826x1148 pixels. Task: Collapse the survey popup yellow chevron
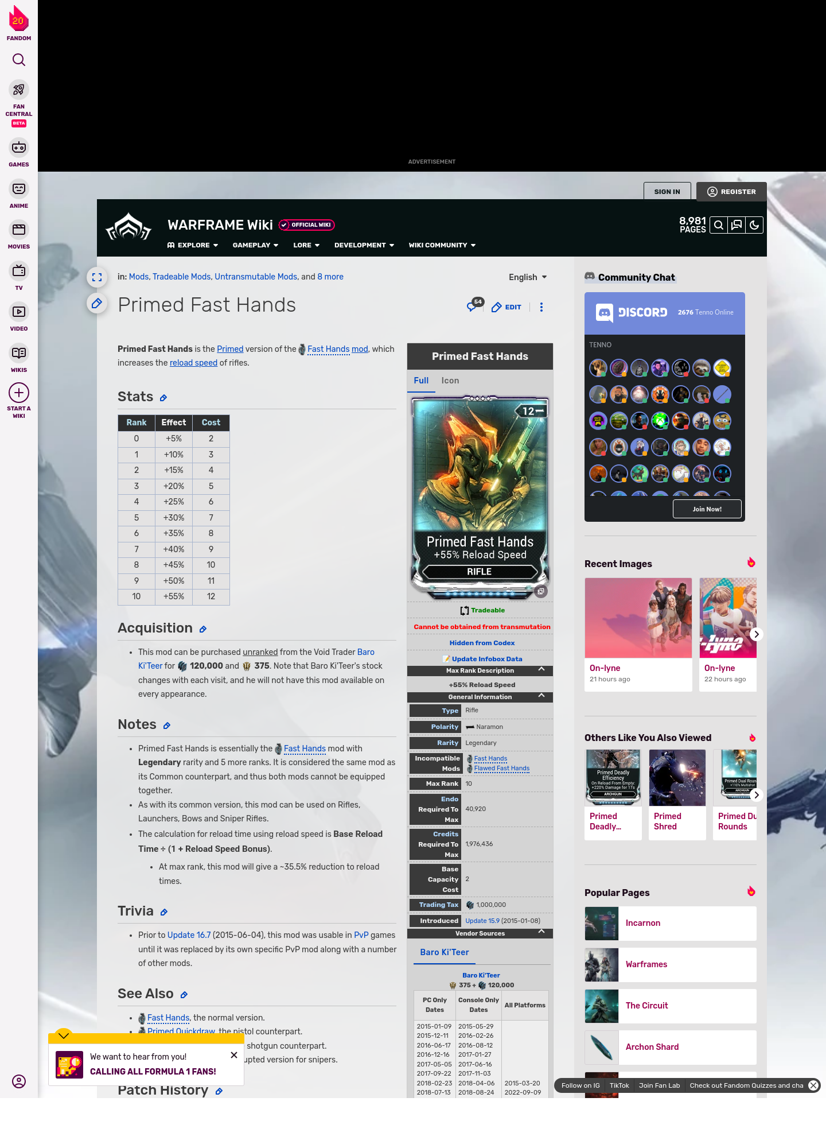pos(64,1035)
